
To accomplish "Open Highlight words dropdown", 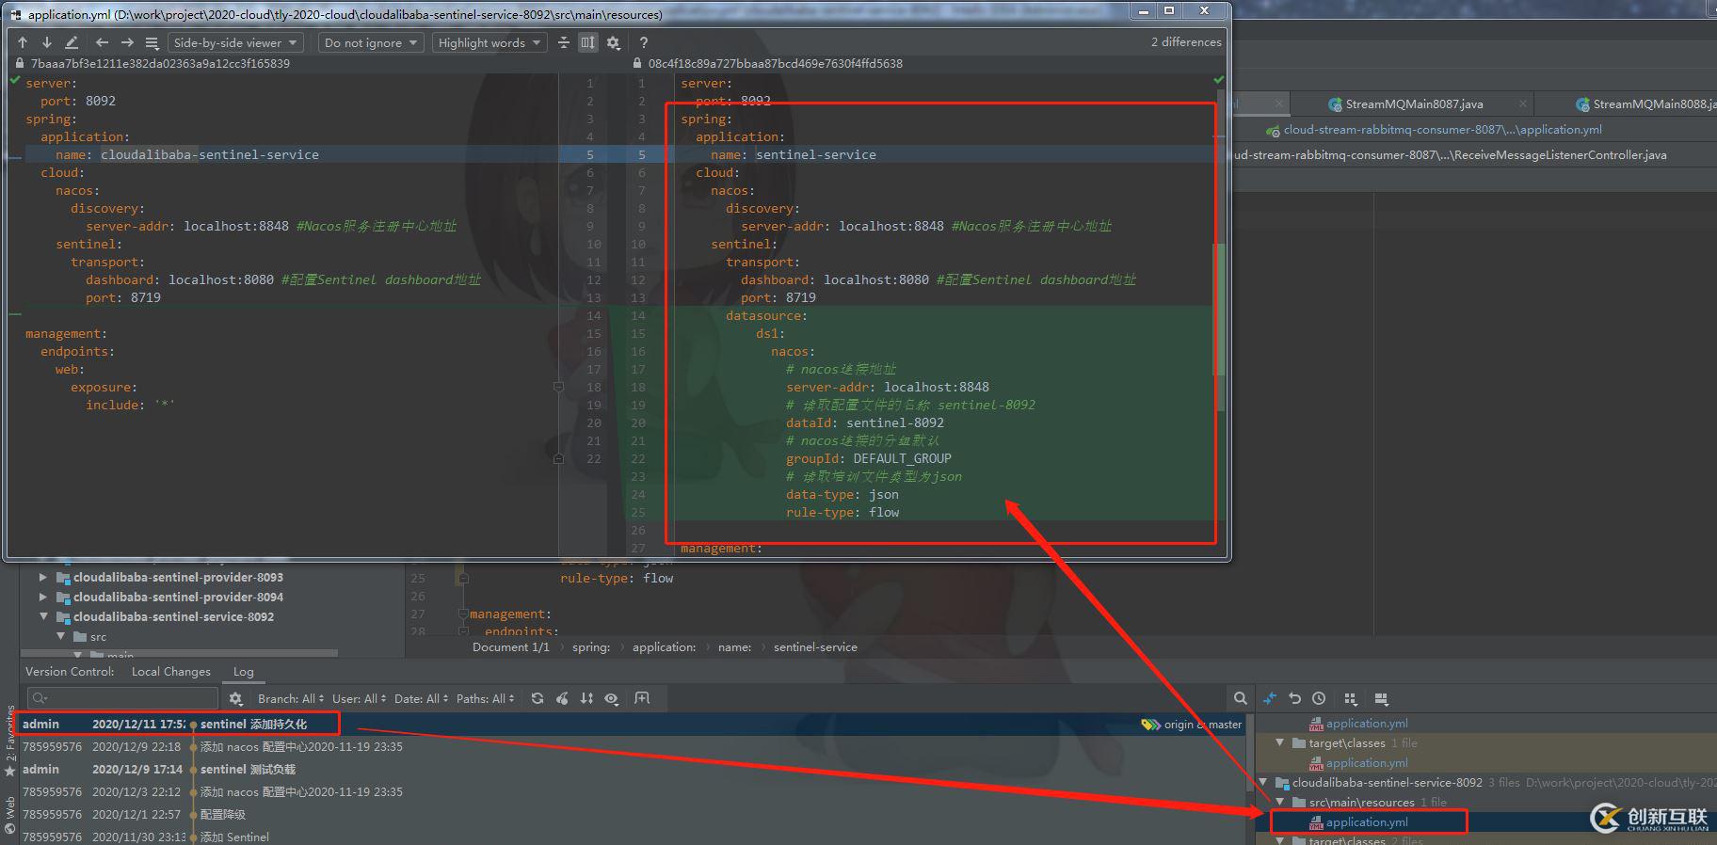I will point(489,42).
